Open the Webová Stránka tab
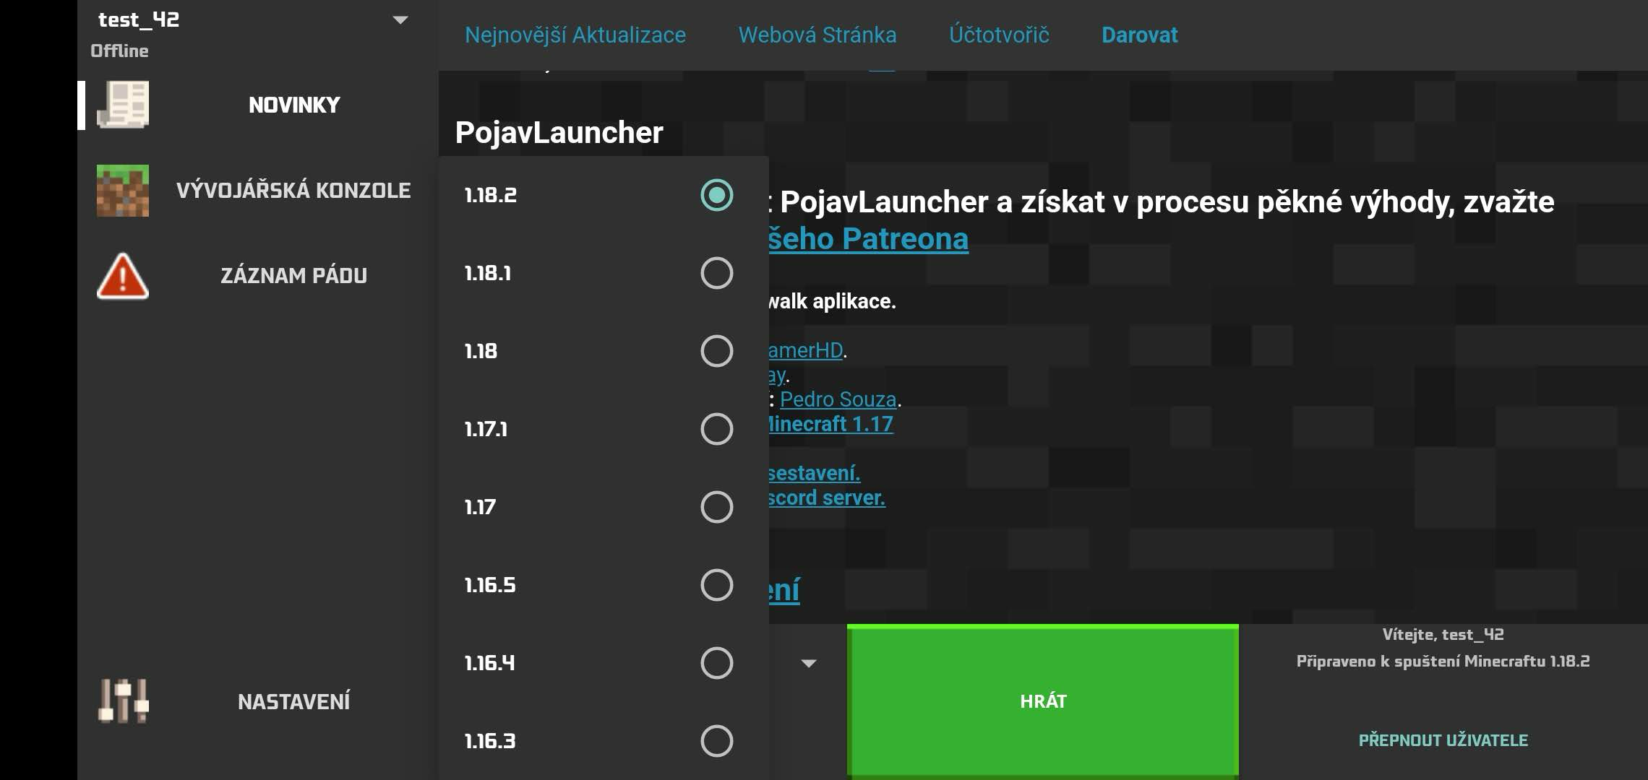This screenshot has width=1648, height=780. pyautogui.click(x=817, y=35)
